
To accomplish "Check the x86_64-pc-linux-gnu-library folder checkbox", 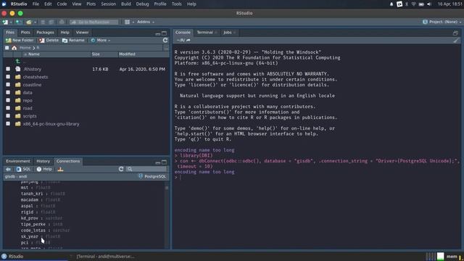I will (x=8, y=124).
